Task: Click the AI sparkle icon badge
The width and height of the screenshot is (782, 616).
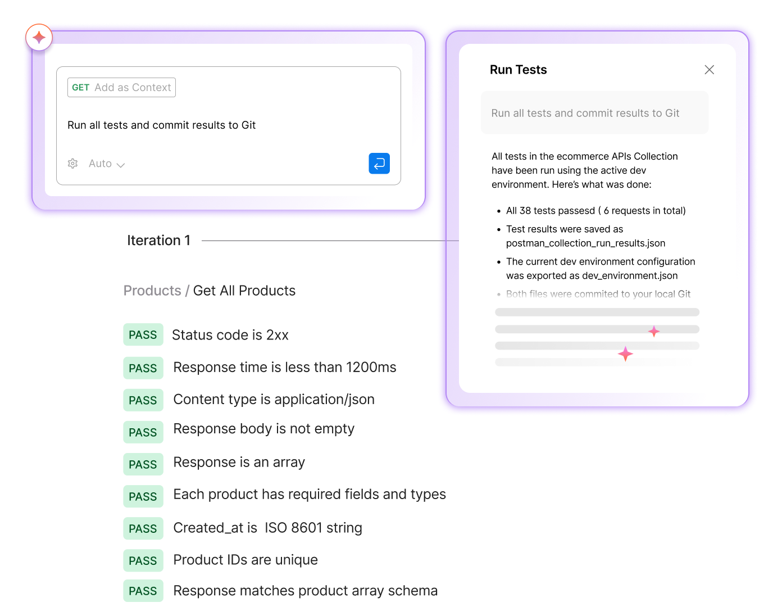Action: (39, 38)
